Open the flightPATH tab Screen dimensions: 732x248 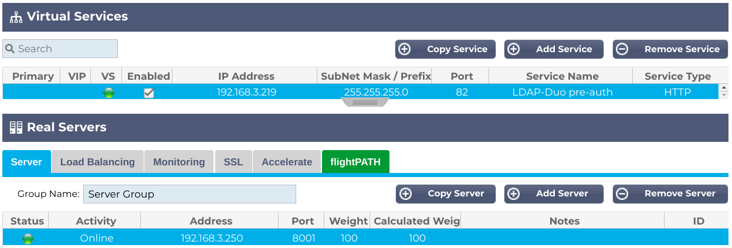(355, 162)
